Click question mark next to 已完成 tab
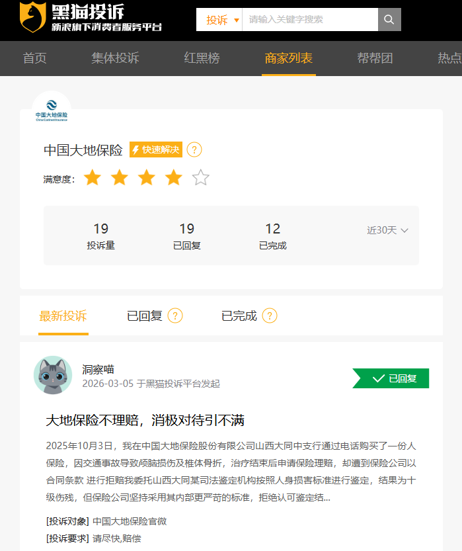The image size is (462, 551). point(270,316)
